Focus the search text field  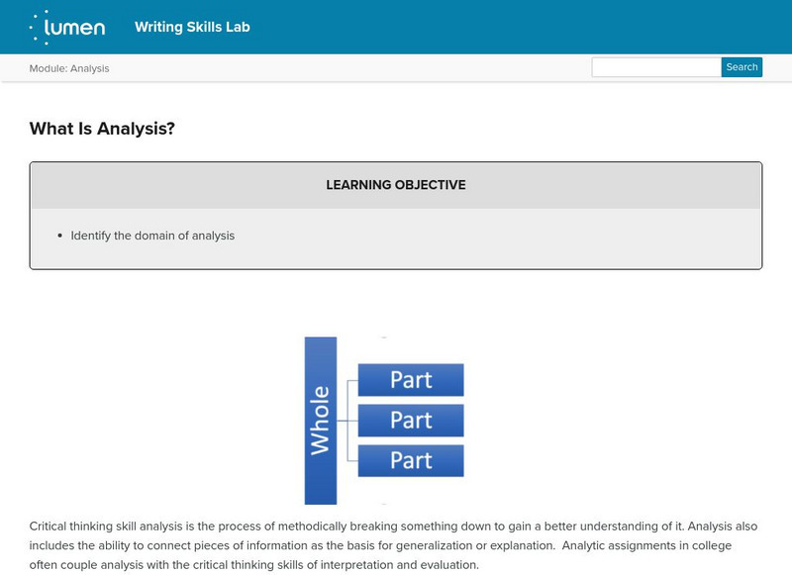tap(656, 67)
